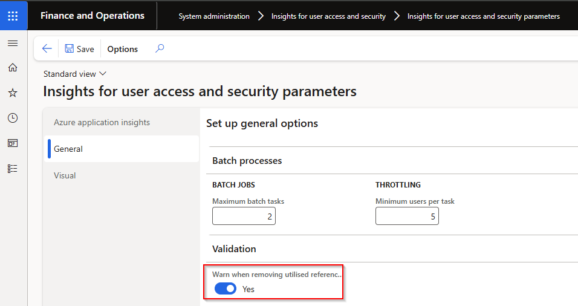The image size is (578, 306).
Task: Navigate to System administration breadcrumb
Action: (x=214, y=16)
